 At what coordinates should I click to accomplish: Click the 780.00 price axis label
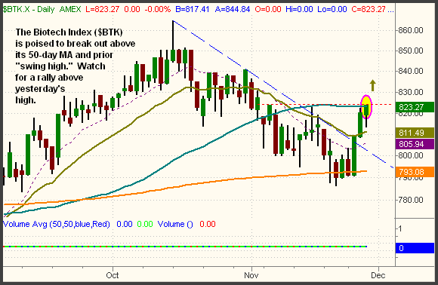411,200
